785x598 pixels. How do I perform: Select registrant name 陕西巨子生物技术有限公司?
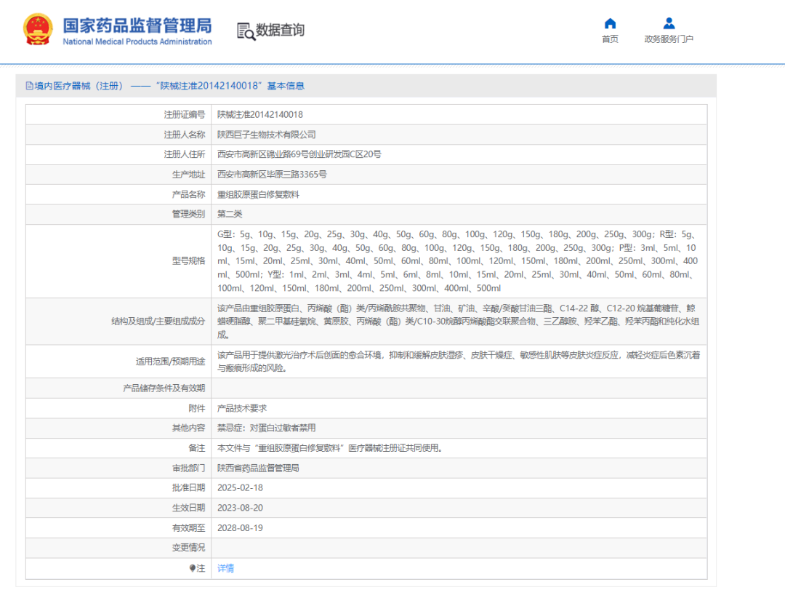click(266, 135)
